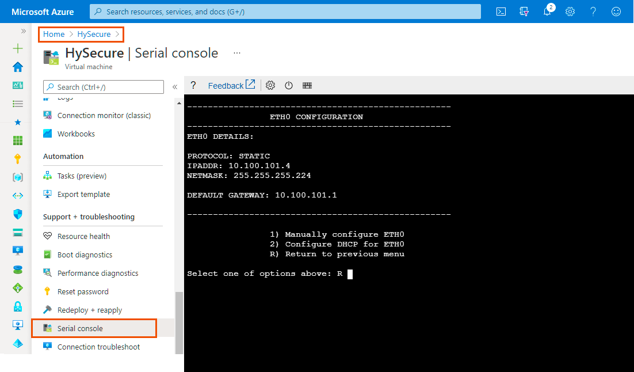Viewport: 634px width, 372px height.
Task: Open feedback smiley icon
Action: pos(616,12)
